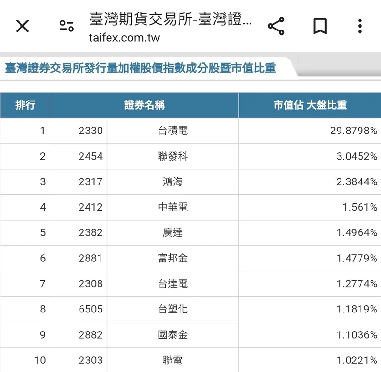This screenshot has height=372, width=381.
Task: Select stock name 聯電
Action: pyautogui.click(x=173, y=361)
